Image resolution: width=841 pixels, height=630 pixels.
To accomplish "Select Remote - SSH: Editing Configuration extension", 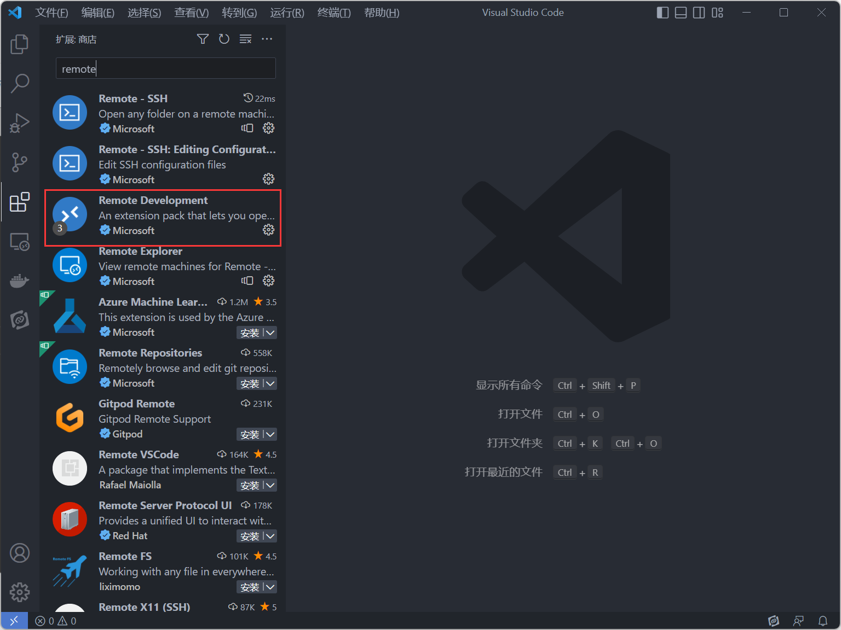I will [x=163, y=164].
